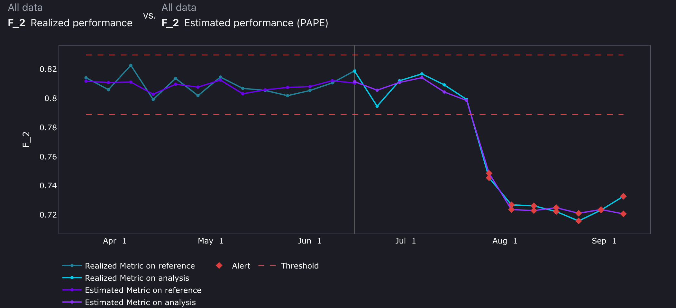The height and width of the screenshot is (308, 676).
Task: Click the Aug 1 x-axis tick label
Action: pyautogui.click(x=505, y=241)
